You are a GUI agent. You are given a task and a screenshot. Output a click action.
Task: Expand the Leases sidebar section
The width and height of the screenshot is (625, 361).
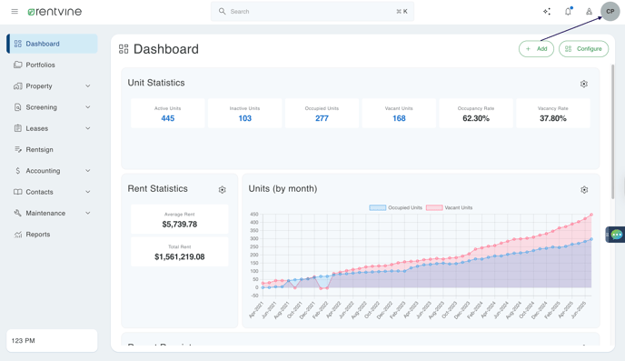[52, 128]
